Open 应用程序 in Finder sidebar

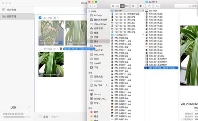point(96,28)
